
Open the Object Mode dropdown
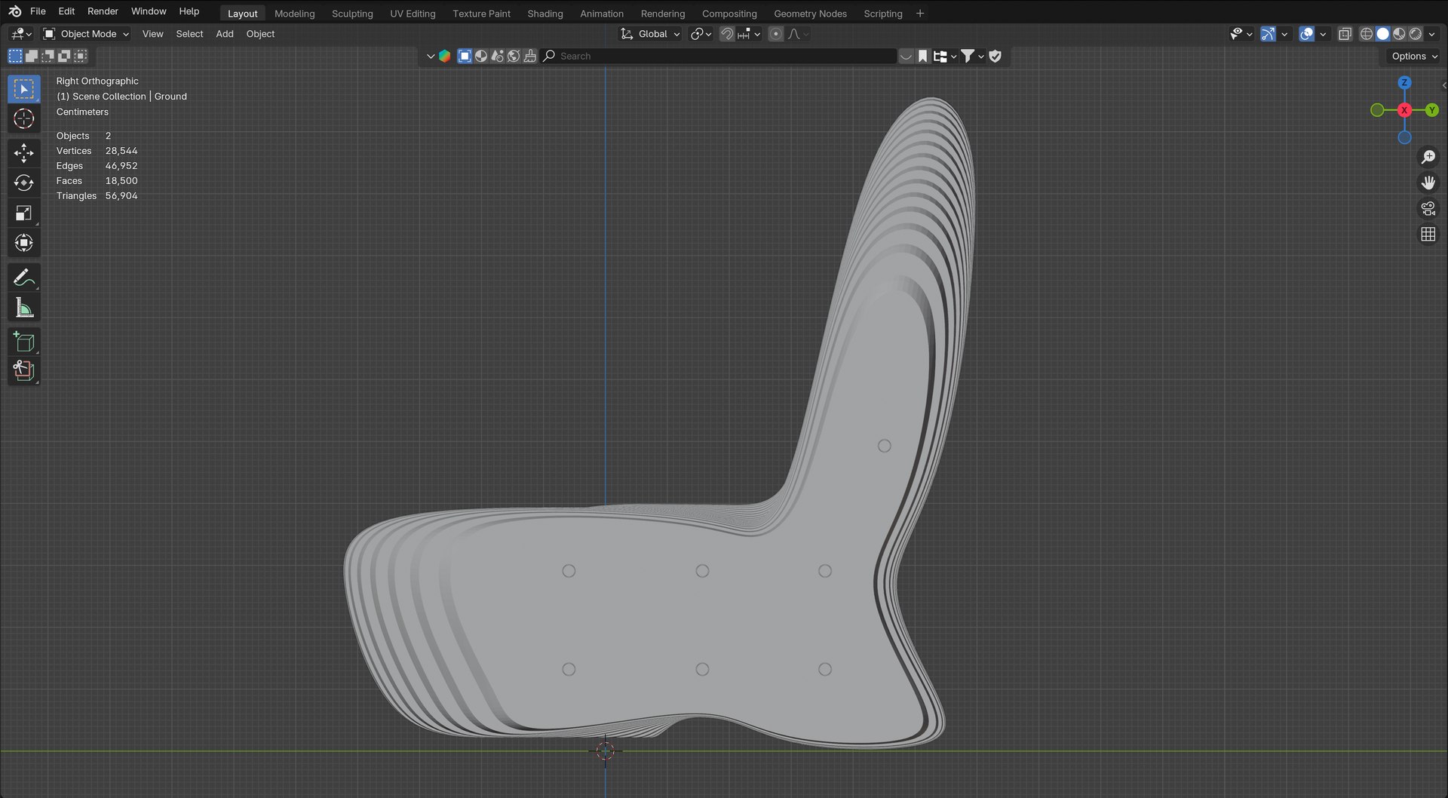86,34
